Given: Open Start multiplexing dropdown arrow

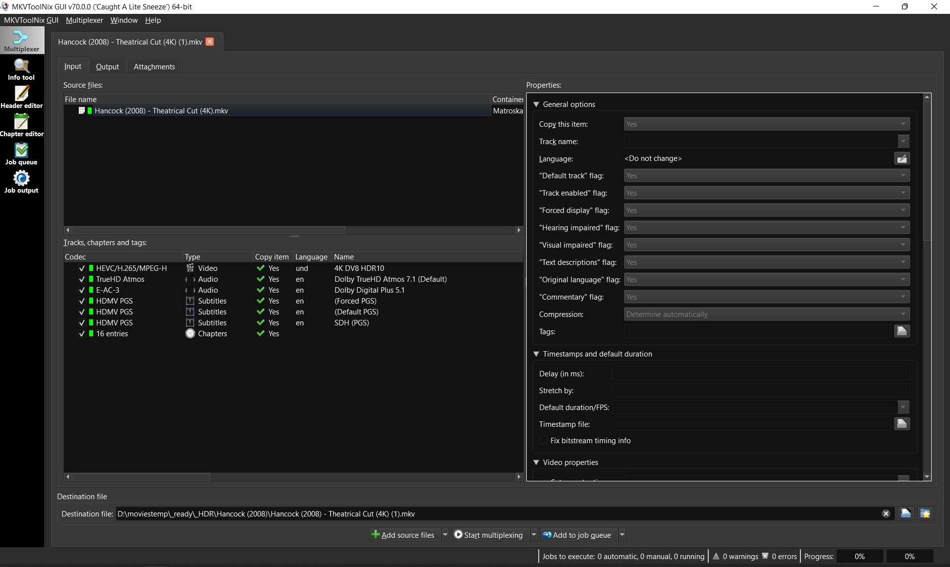Looking at the screenshot, I should pos(534,535).
